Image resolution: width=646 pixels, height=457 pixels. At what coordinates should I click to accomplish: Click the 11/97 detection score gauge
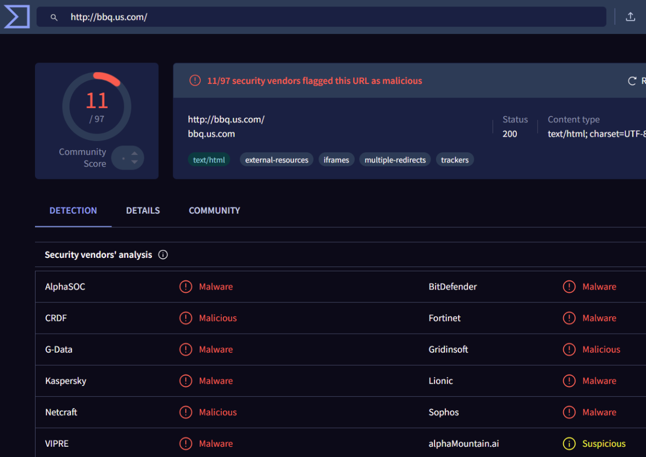[97, 106]
